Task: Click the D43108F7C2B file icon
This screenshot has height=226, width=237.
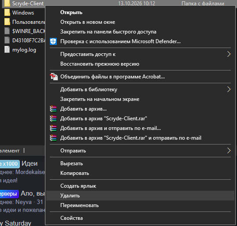Action: tap(7, 41)
